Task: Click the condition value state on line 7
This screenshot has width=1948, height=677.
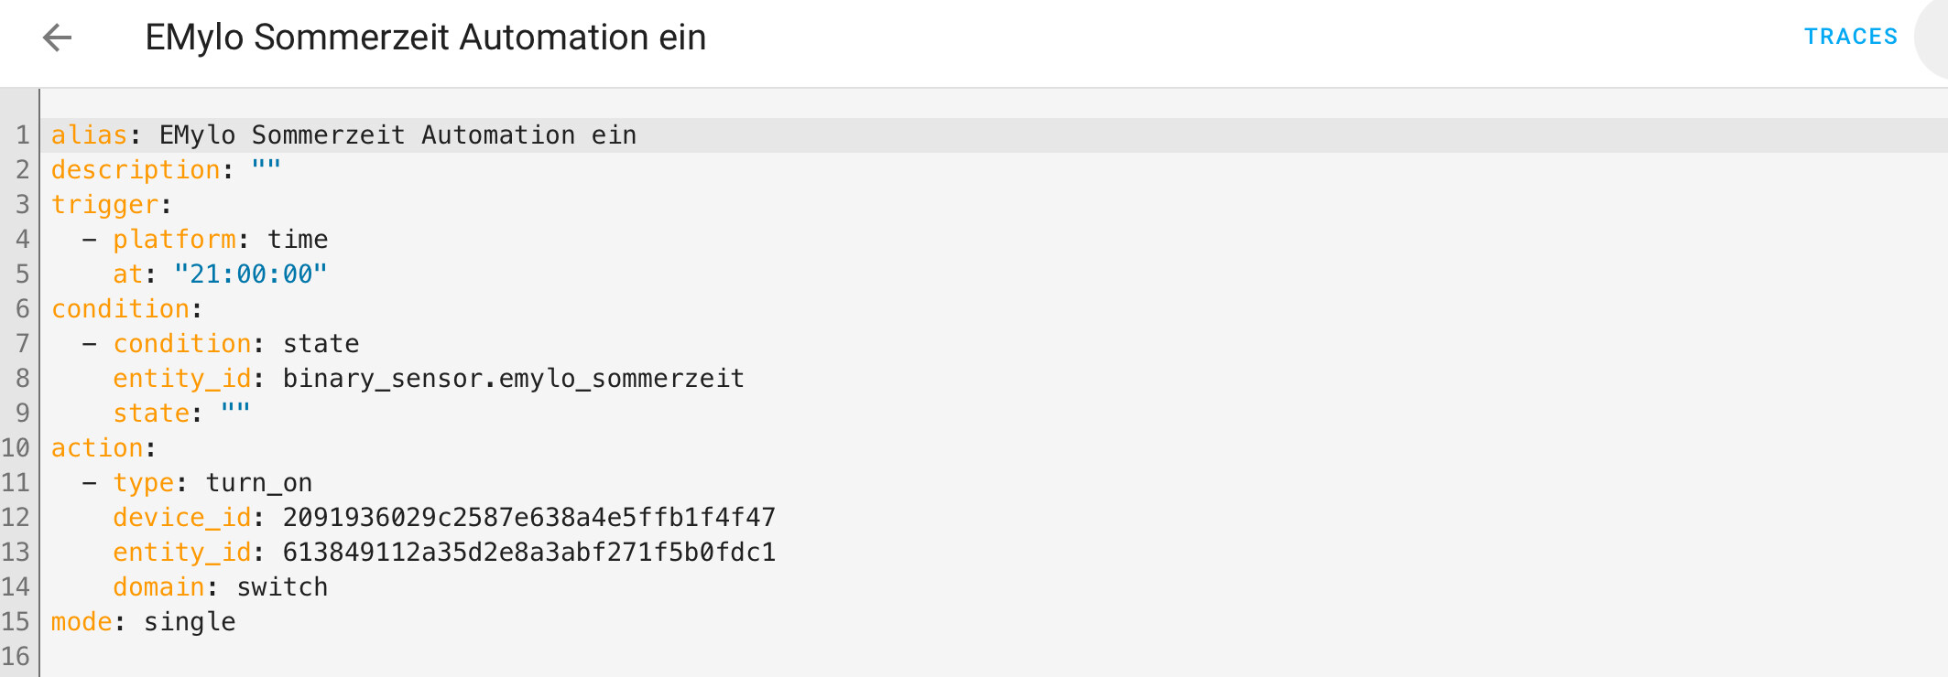Action: [x=321, y=344]
